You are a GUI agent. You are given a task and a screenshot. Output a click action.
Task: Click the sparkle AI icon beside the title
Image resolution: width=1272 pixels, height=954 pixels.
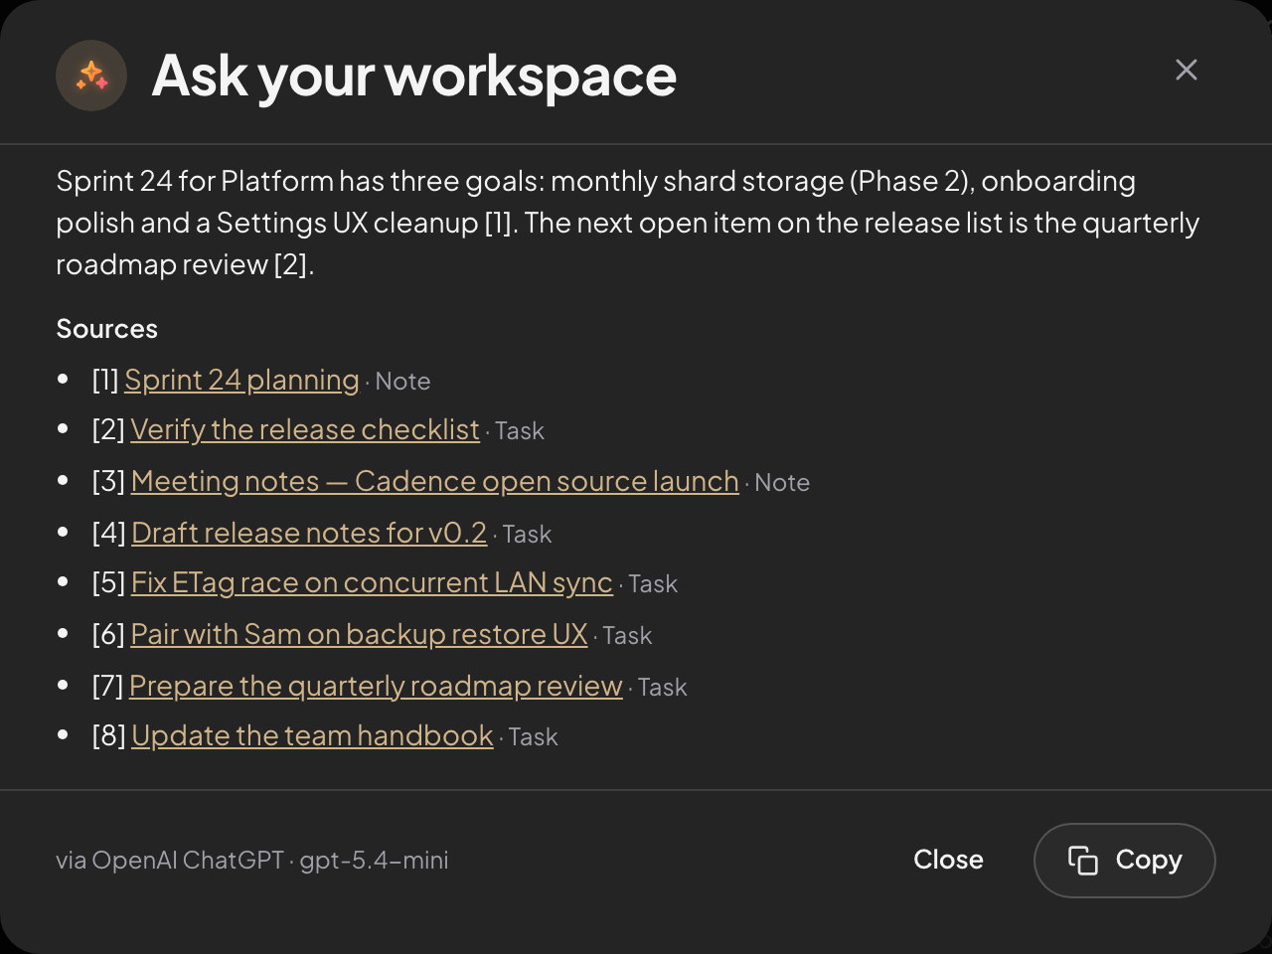click(91, 76)
